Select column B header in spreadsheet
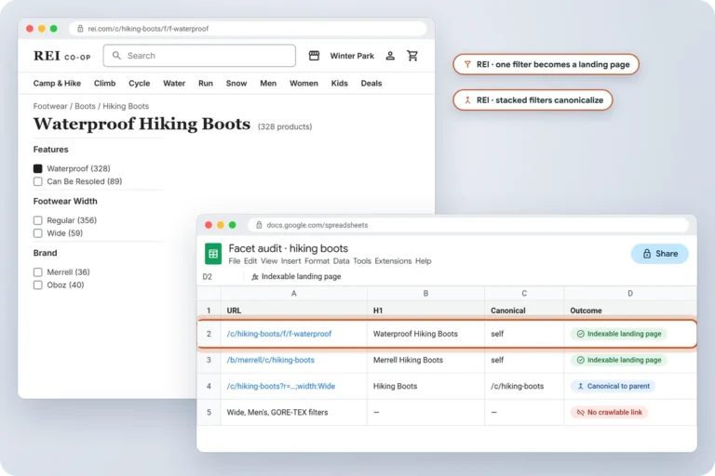The image size is (715, 476). click(425, 294)
